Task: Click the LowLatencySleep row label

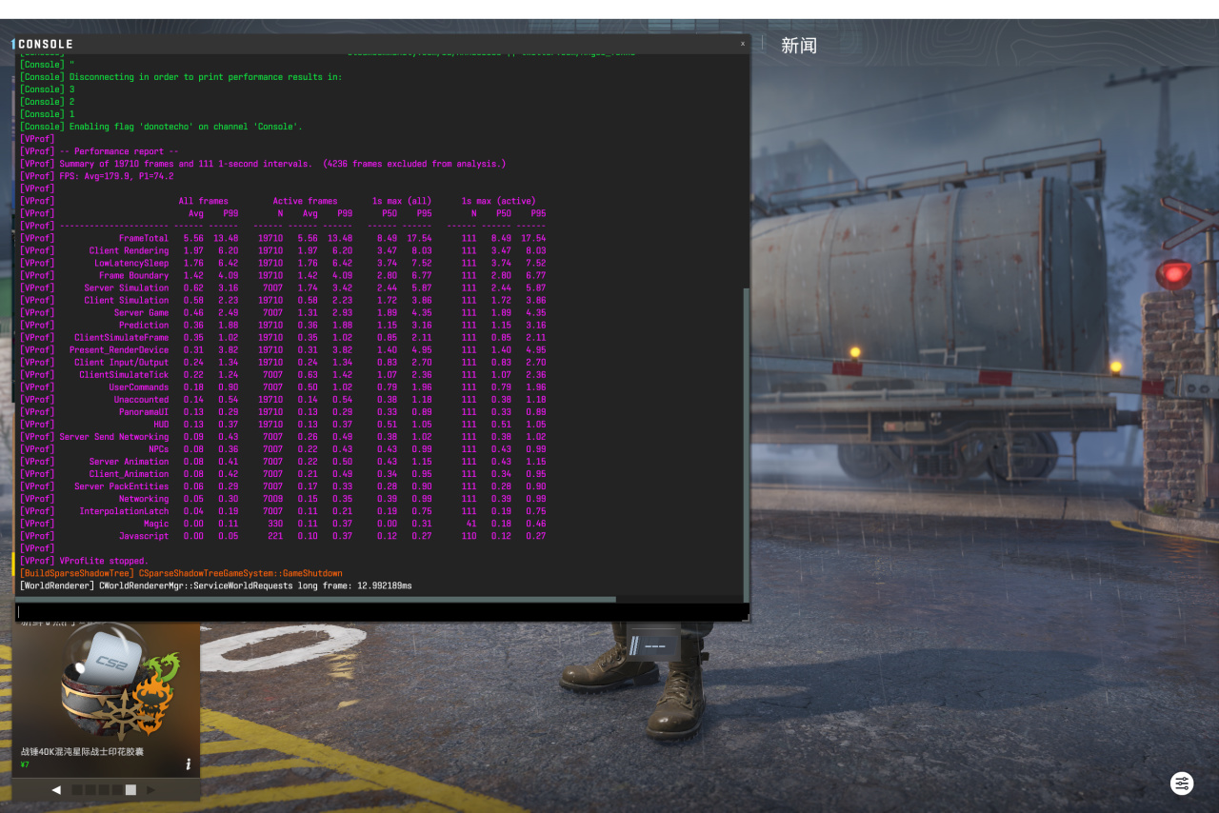Action: [131, 263]
